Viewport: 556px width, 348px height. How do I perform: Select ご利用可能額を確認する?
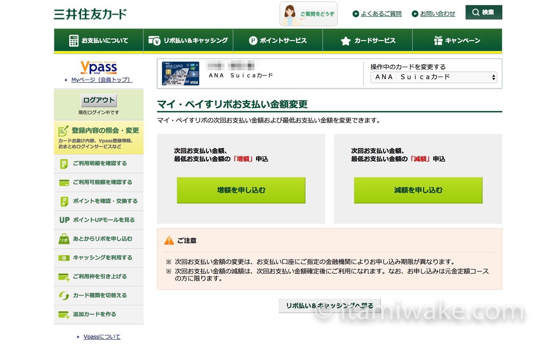point(99,183)
